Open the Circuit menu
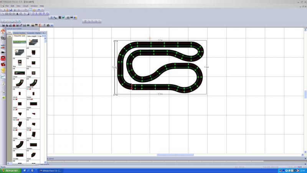 [25, 6]
